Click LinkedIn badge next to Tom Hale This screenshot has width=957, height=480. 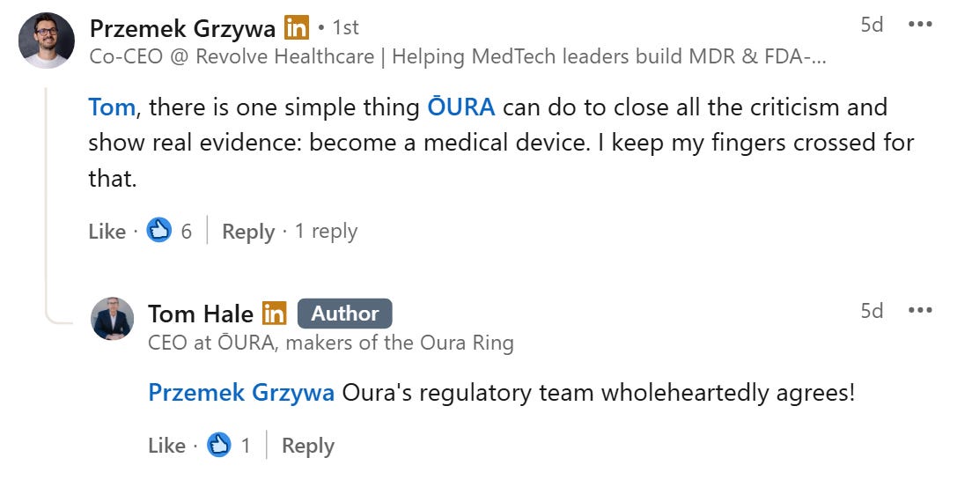275,314
